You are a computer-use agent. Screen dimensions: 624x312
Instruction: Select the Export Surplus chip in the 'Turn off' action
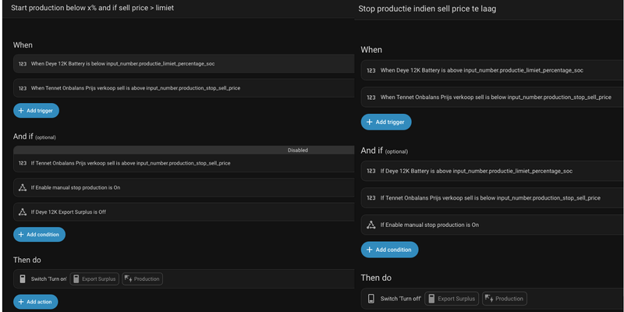(x=450, y=299)
